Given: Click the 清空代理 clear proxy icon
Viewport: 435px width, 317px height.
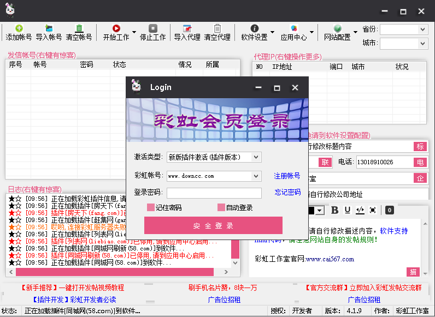Looking at the screenshot, I should pos(217,28).
